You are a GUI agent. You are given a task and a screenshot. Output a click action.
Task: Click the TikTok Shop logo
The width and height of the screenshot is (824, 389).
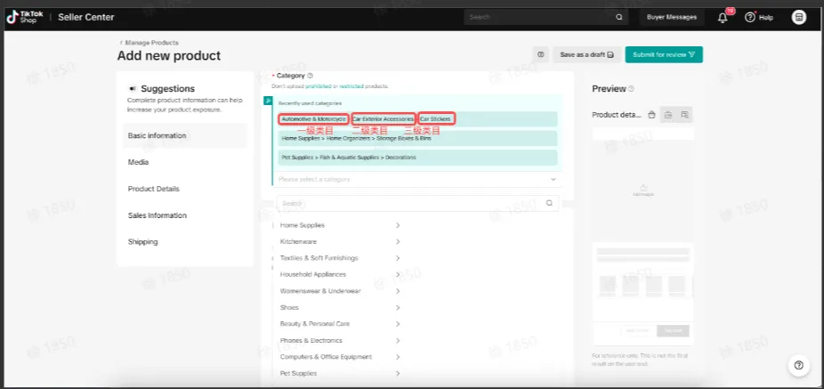tap(24, 17)
